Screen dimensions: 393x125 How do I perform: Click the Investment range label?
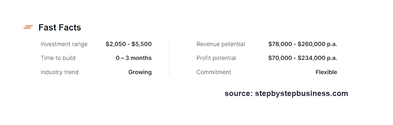coord(64,44)
